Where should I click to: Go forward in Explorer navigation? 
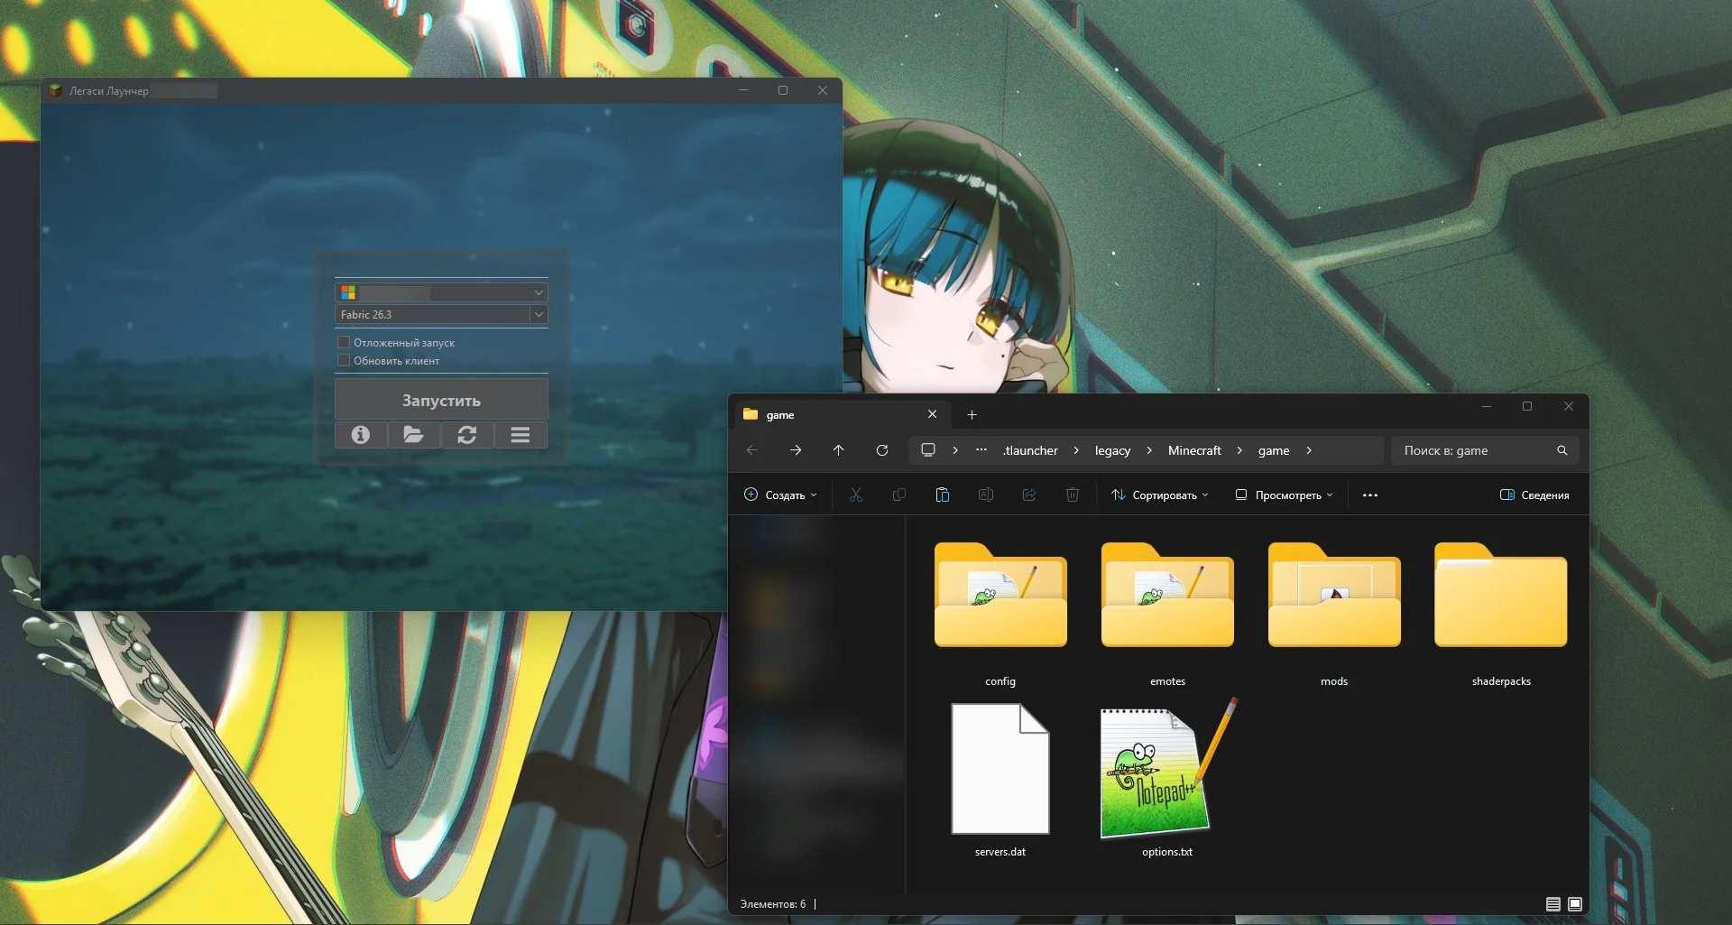(x=796, y=450)
